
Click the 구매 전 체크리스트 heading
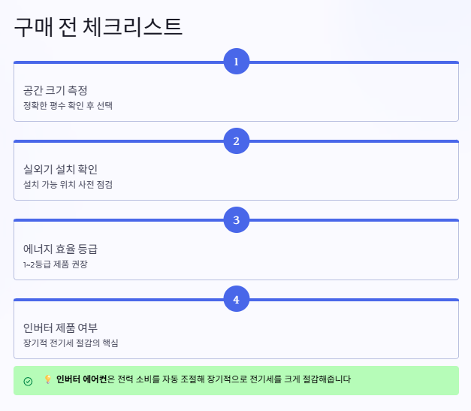98,27
